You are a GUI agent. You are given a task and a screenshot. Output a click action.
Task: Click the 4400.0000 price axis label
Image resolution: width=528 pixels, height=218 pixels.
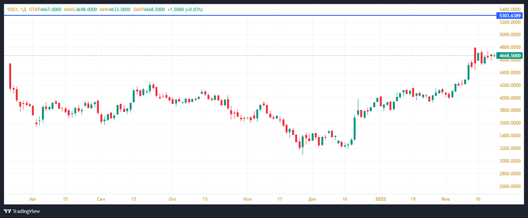click(x=511, y=73)
